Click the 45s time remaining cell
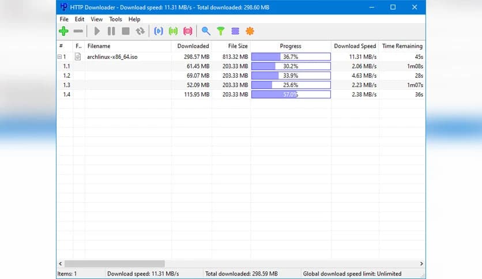 pyautogui.click(x=419, y=57)
